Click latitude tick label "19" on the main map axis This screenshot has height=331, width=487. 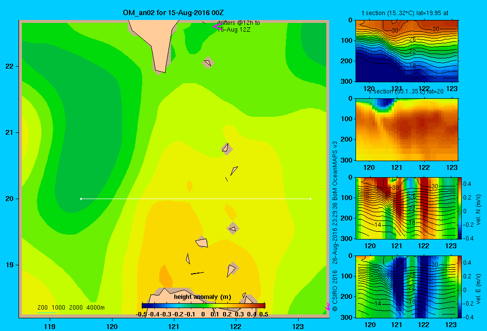(10, 265)
